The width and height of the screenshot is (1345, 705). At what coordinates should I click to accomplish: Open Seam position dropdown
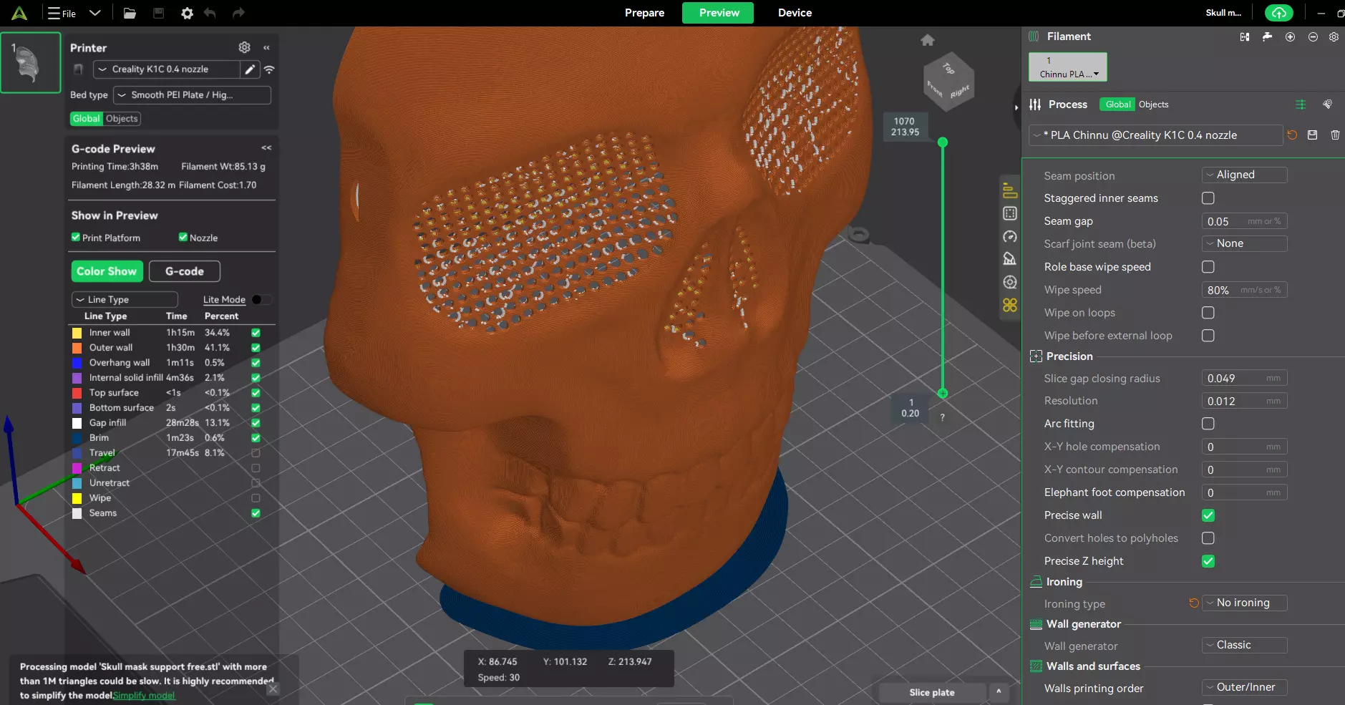coord(1244,175)
